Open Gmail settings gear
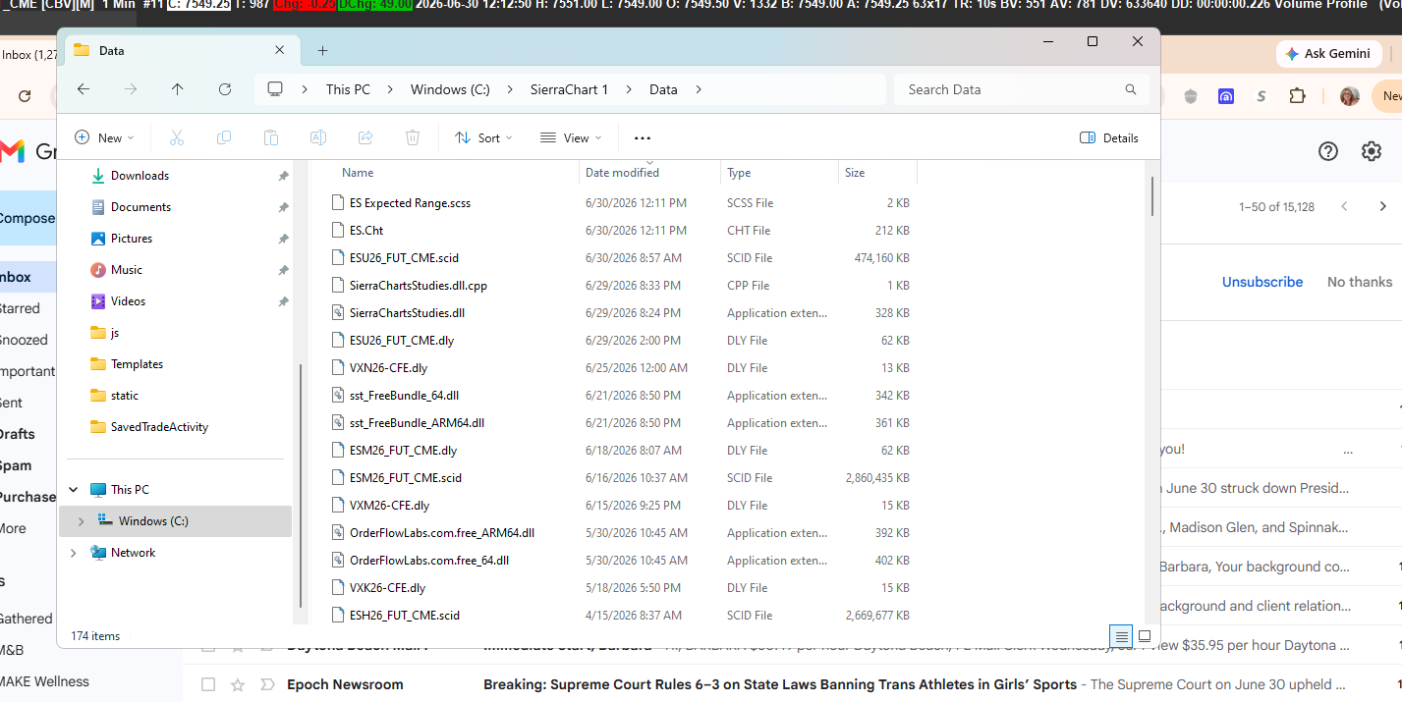 (1372, 151)
